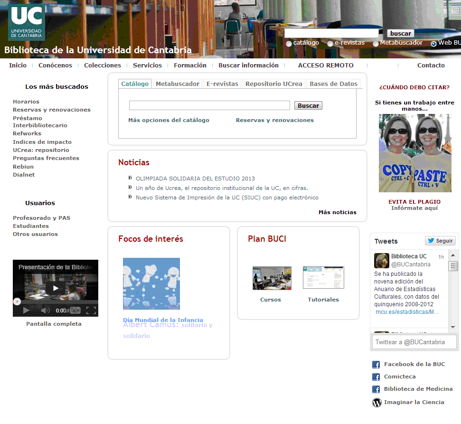Open the Repositorio UCrea tab
461x424 pixels.
click(273, 84)
